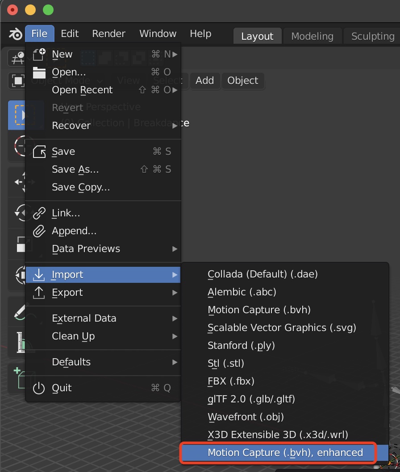Viewport: 400px width, 472px height.
Task: Click the Link chain icon
Action: pyautogui.click(x=39, y=213)
